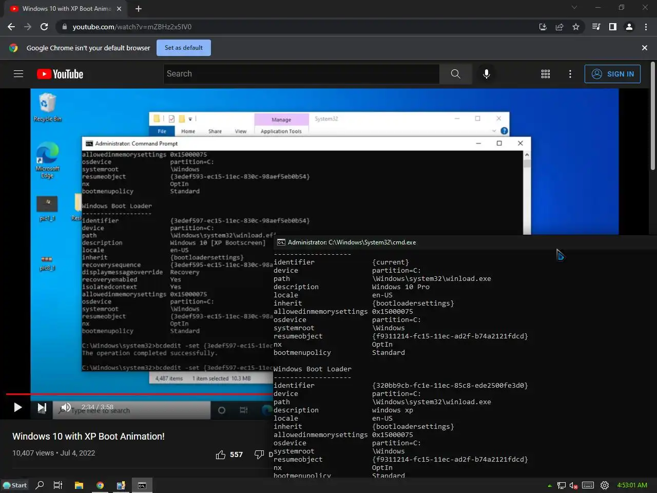The width and height of the screenshot is (657, 493).
Task: Open the Chrome profile avatar
Action: 629,27
